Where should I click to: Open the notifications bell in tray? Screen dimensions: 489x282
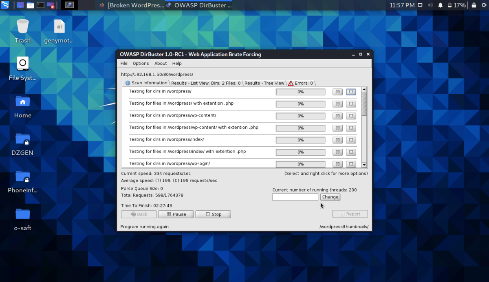pos(440,5)
